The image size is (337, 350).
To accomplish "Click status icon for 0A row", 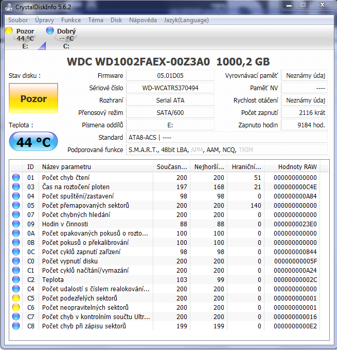I will (16, 233).
